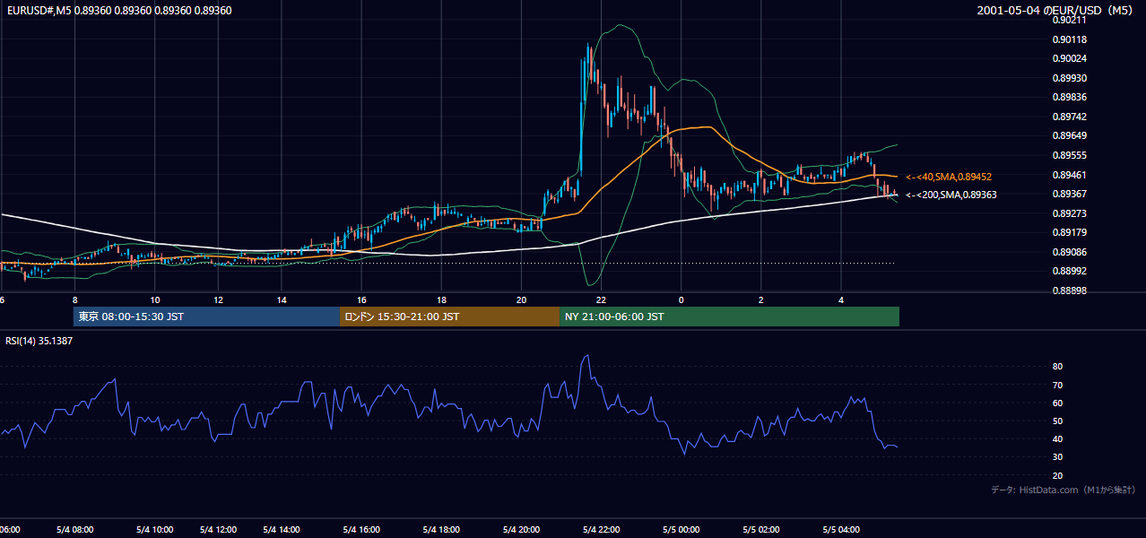The width and height of the screenshot is (1146, 538).
Task: Click price axis value 0.88898
Action: pyautogui.click(x=1069, y=291)
